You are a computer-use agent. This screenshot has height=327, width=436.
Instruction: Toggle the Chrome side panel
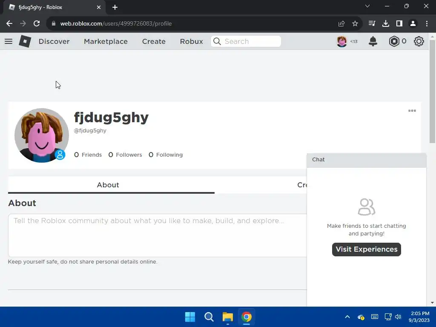[x=399, y=24]
